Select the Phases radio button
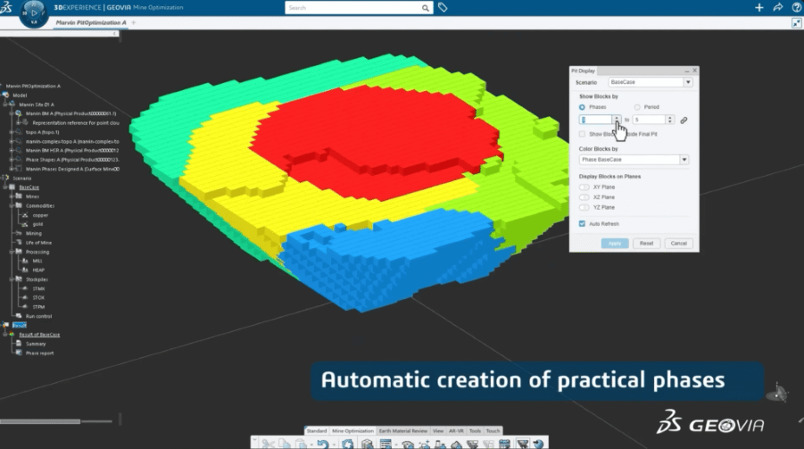The width and height of the screenshot is (804, 449). 582,107
